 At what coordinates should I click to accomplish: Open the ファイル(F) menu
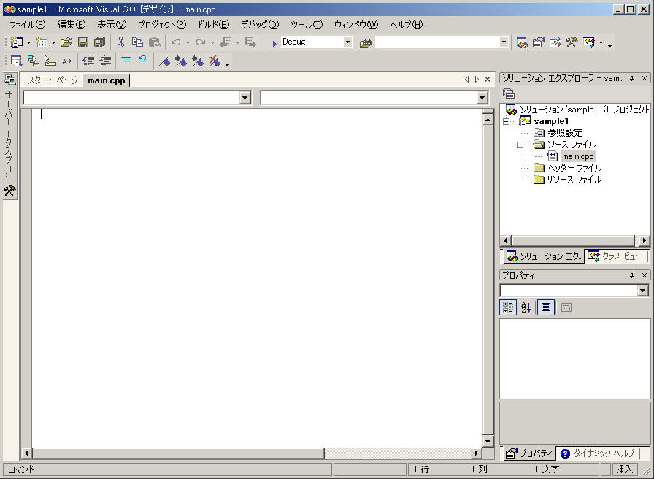tap(28, 25)
